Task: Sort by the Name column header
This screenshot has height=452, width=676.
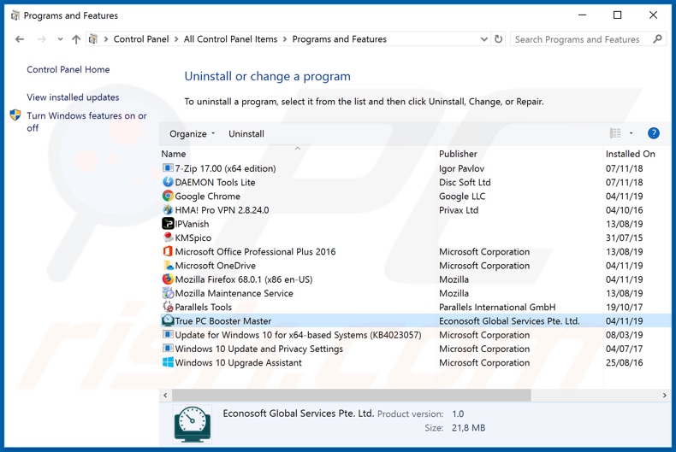Action: [174, 154]
